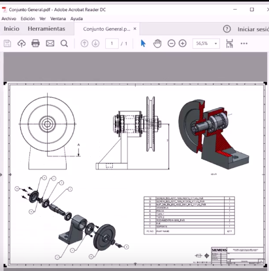Maximize the Acrobat Reader window

[252, 10]
